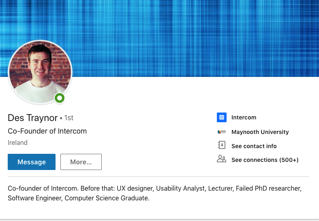This screenshot has width=319, height=221.
Task: Click the Intercom company logo icon
Action: coord(222,117)
